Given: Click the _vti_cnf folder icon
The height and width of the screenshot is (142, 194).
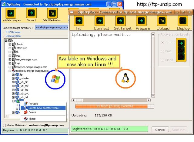Looking at the screenshot, I should (17, 86).
